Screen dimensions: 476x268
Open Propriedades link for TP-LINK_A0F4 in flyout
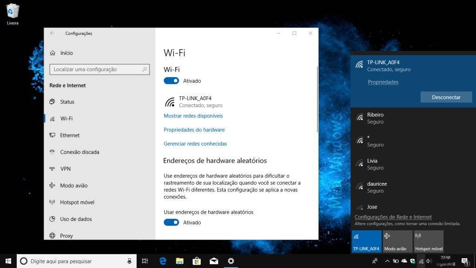[x=383, y=82]
